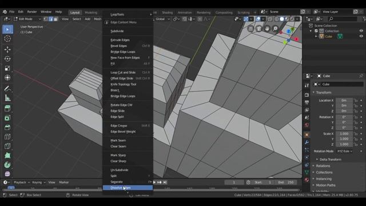Click the Blender logo icon

(5, 11)
